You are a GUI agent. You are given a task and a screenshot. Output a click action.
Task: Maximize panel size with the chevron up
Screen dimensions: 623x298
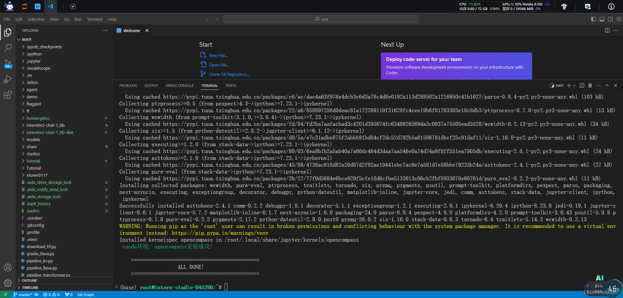click(x=607, y=85)
